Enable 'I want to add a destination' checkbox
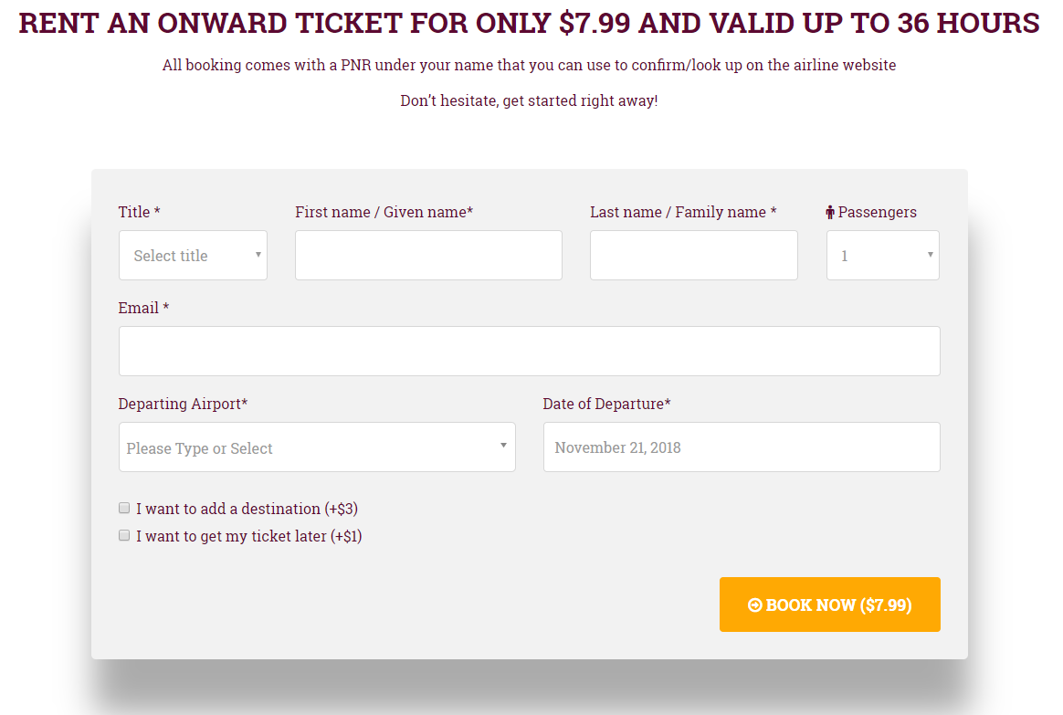 (x=124, y=508)
